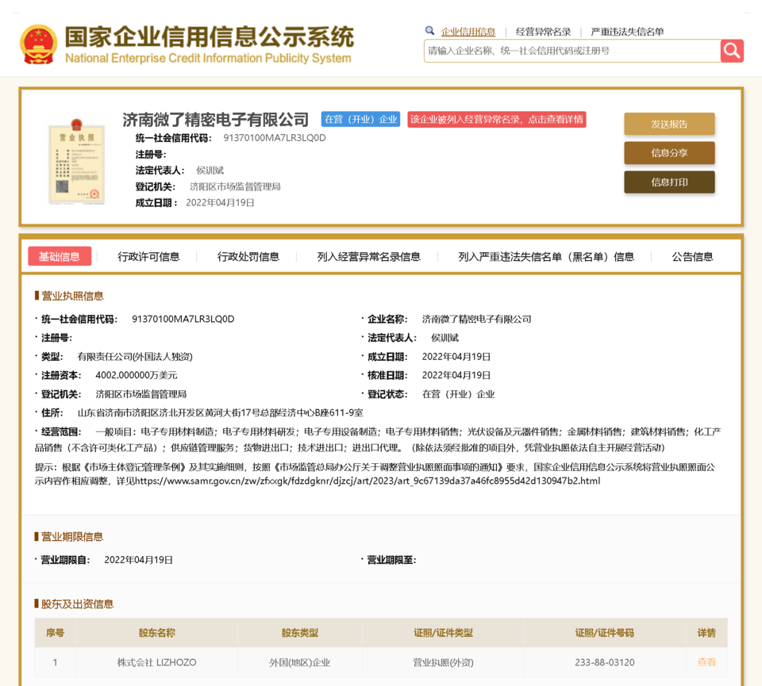Select the 经营异常名录 search category
Screen dimensions: 762x686
click(543, 32)
